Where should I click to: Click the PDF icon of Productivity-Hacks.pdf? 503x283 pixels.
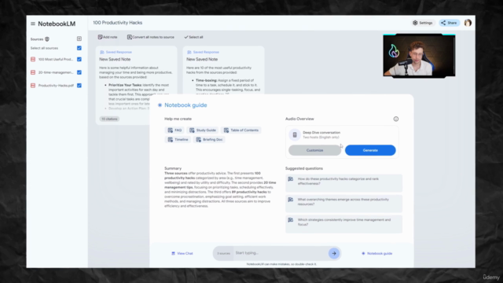pos(33,86)
